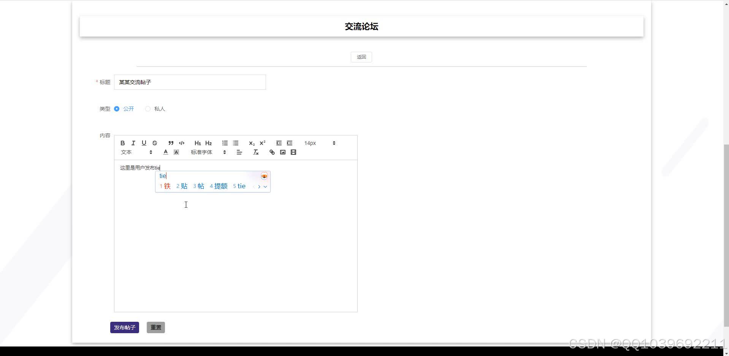Viewport: 729px width, 356px height.
Task: Open the font color picker
Action: pyautogui.click(x=165, y=152)
